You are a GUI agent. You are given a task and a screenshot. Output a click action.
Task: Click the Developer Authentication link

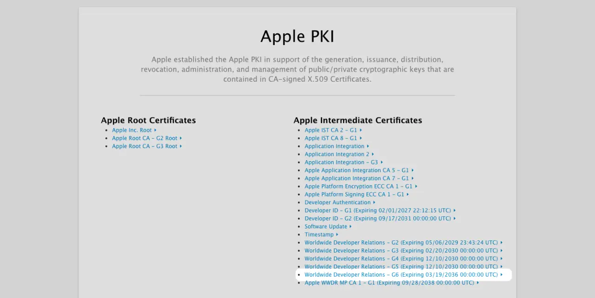point(340,202)
